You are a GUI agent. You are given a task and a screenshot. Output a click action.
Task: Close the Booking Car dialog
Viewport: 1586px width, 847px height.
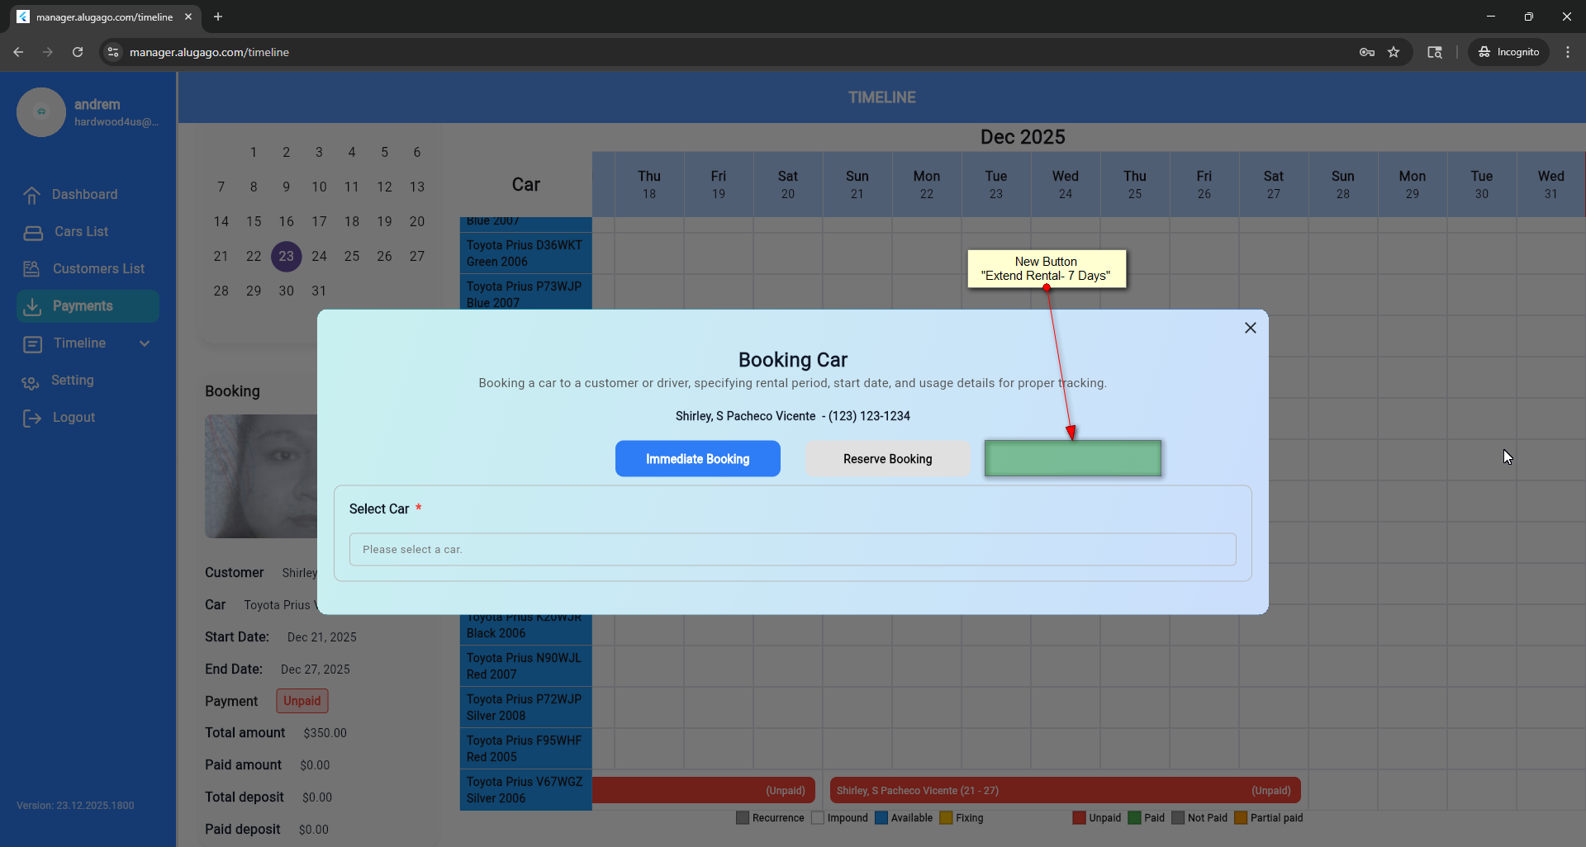pyautogui.click(x=1250, y=328)
